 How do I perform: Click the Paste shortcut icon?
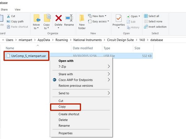point(8,27)
